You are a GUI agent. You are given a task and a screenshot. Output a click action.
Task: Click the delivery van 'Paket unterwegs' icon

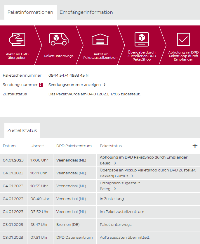click(58, 39)
